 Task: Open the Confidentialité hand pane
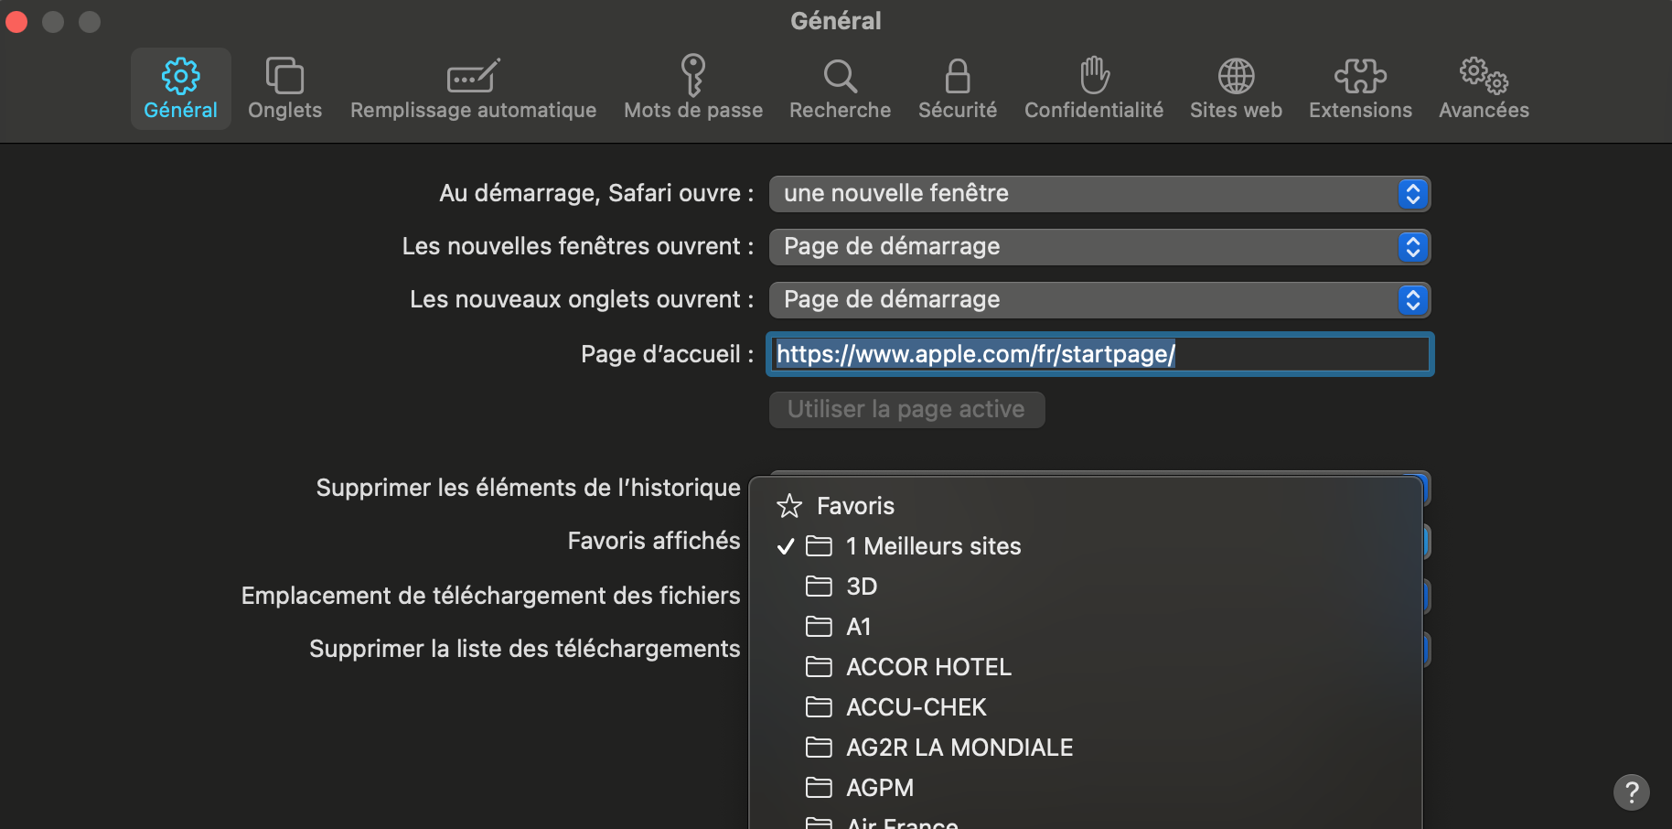pos(1093,89)
